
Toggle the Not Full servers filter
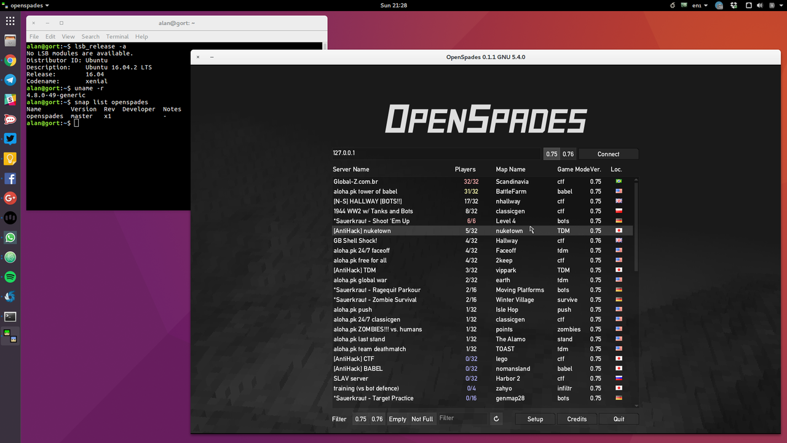422,419
